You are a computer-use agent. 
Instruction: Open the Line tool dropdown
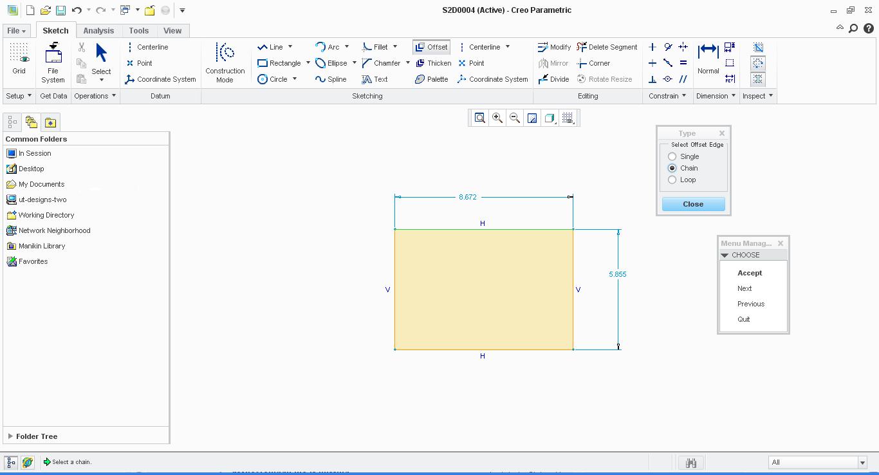[289, 46]
